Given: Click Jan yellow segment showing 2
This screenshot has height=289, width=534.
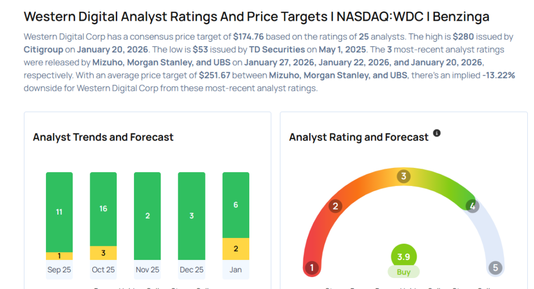Looking at the screenshot, I should click(x=236, y=249).
